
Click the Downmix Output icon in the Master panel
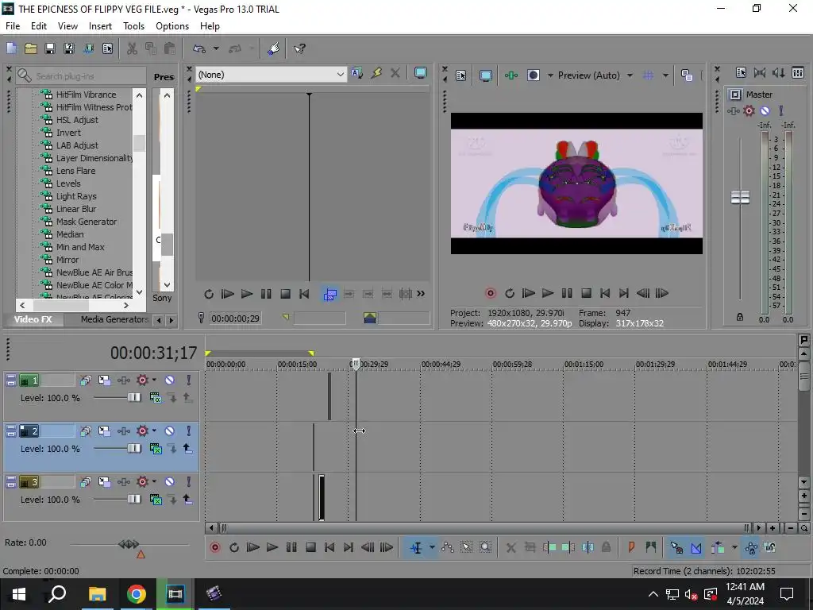pos(760,72)
